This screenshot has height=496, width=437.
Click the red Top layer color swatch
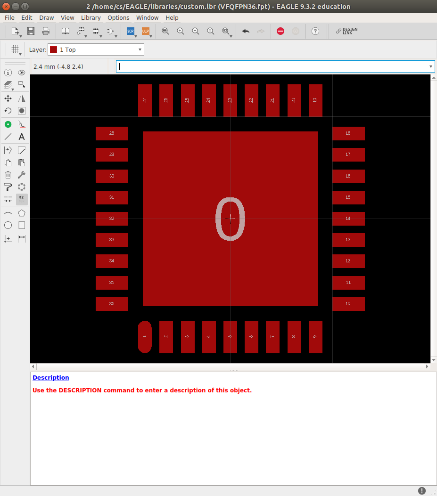[54, 49]
